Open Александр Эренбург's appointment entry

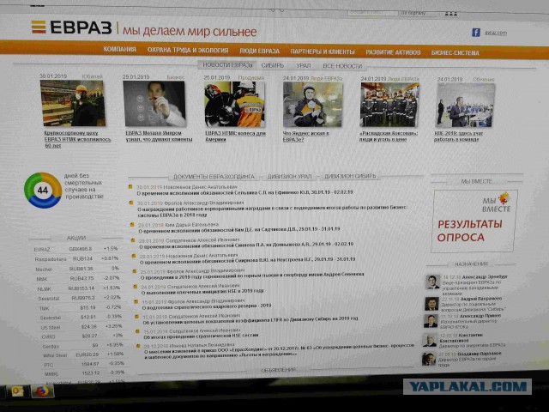(x=474, y=284)
